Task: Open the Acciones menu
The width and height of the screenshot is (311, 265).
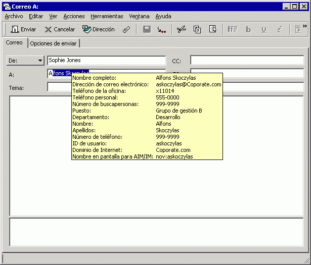Action: click(74, 16)
